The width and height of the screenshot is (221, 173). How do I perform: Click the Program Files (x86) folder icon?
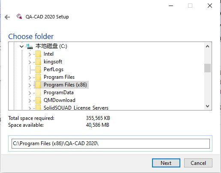(x=38, y=85)
